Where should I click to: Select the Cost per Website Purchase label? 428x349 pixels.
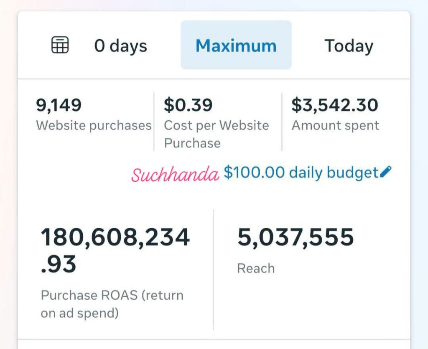pyautogui.click(x=217, y=134)
